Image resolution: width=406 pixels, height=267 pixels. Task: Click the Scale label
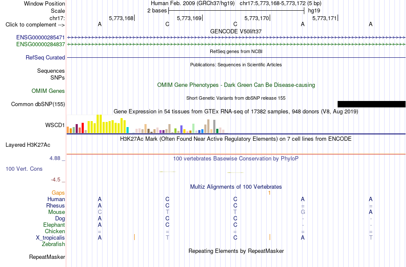[x=58, y=11]
